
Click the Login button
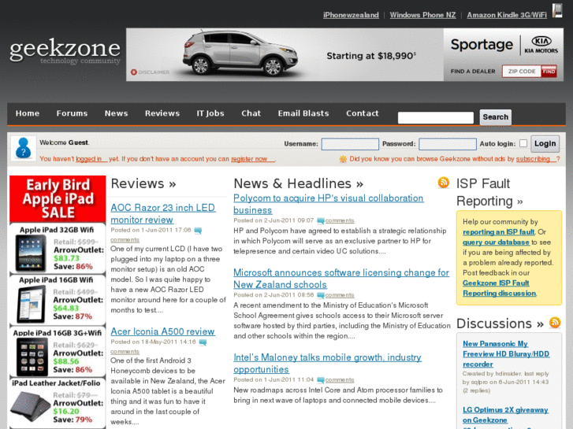(545, 143)
